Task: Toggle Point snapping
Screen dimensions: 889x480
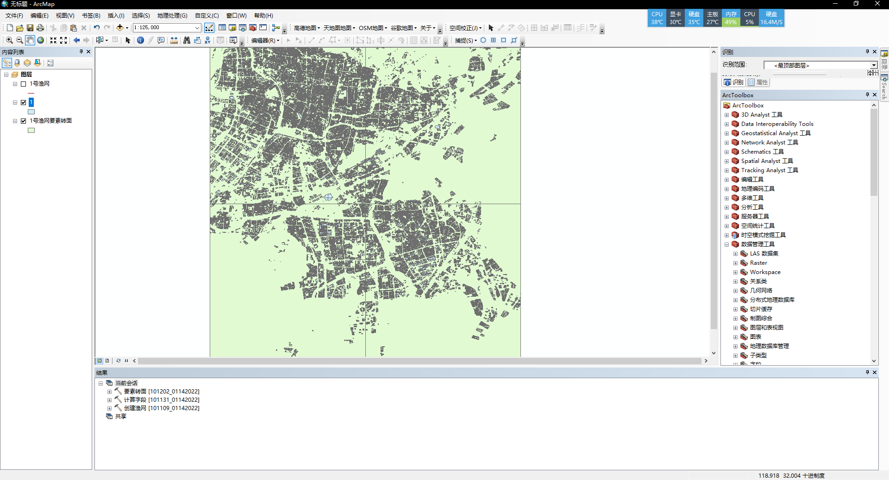Action: pyautogui.click(x=483, y=40)
